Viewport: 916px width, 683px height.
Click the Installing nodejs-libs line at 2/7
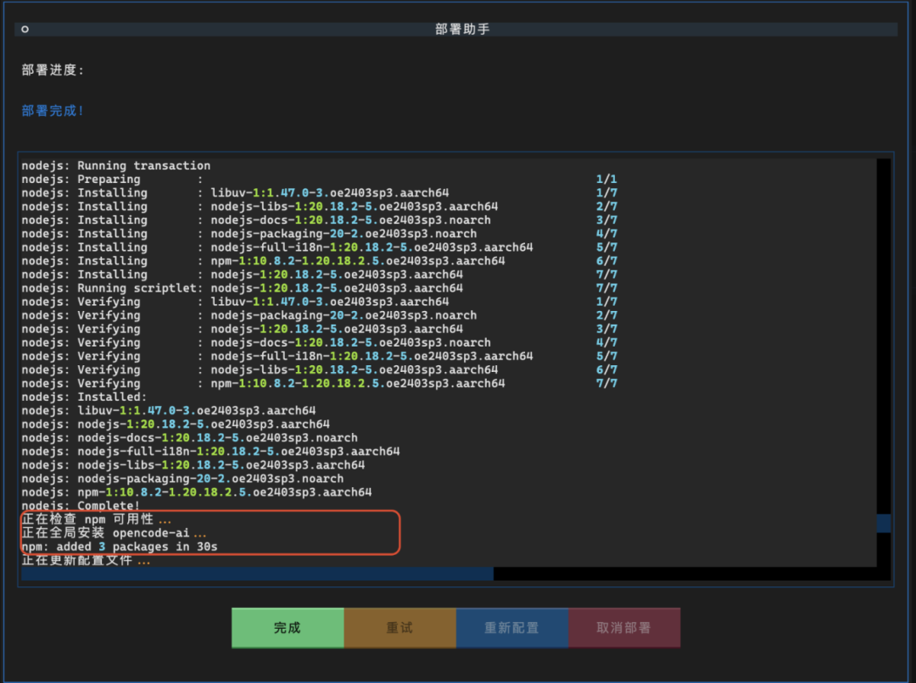tap(319, 206)
